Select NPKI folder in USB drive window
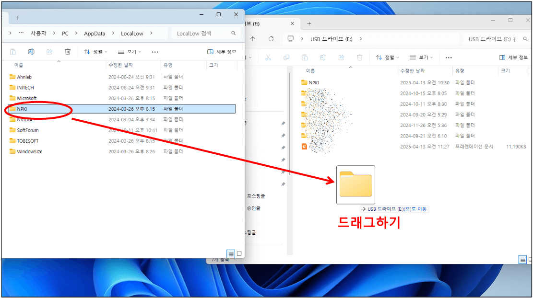The image size is (533, 298). tap(414, 82)
